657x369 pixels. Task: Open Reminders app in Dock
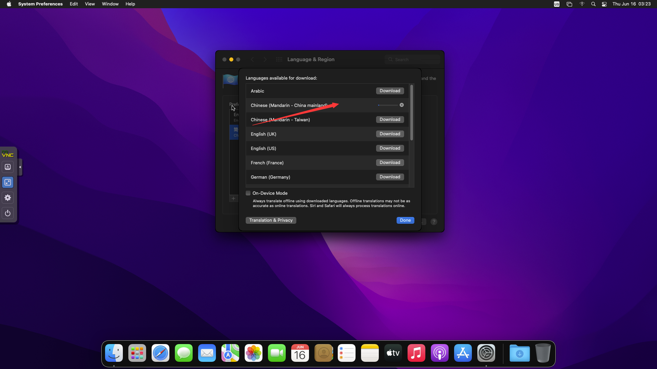click(x=347, y=353)
